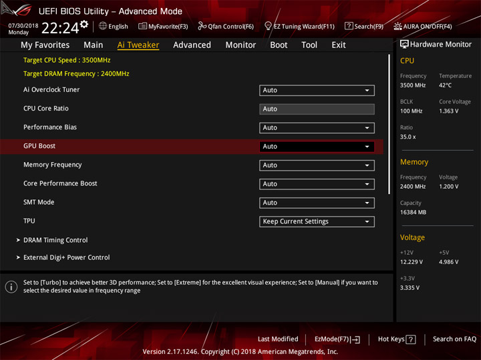Select the TPU label
Viewport: 481px width, 360px height.
(x=29, y=221)
